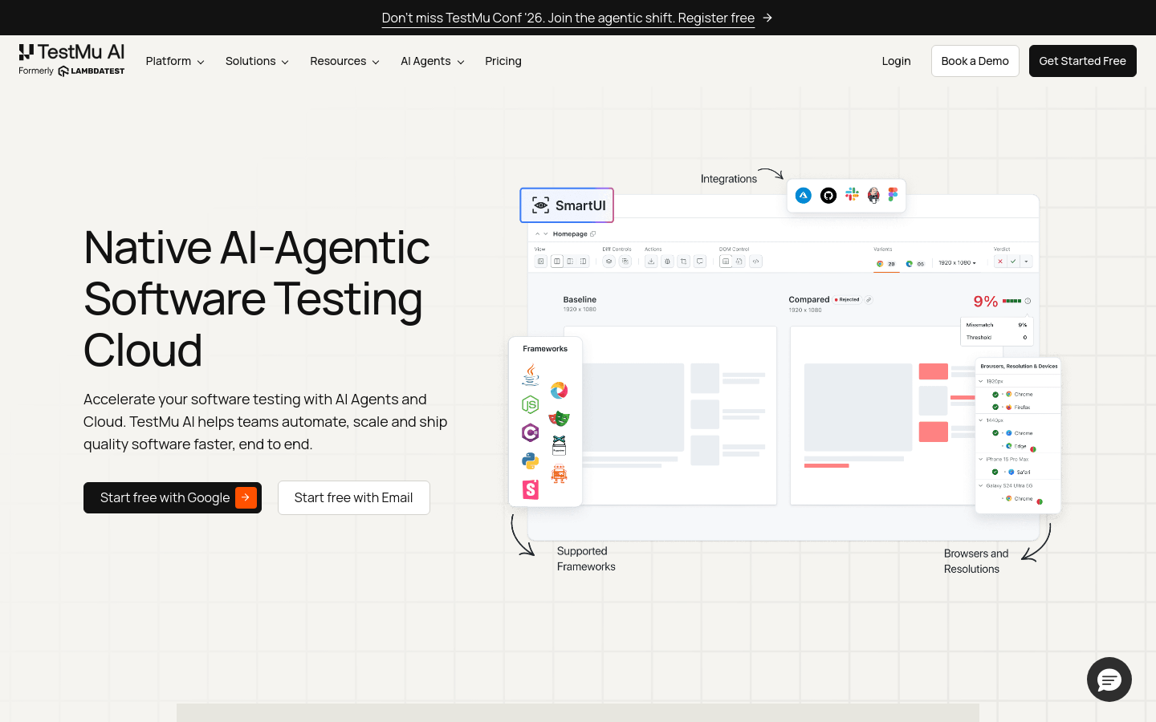
Task: Click the Python framework icon
Action: point(530,461)
